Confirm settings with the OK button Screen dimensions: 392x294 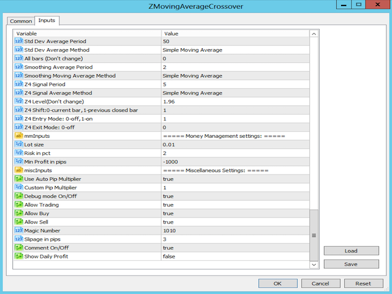(x=277, y=284)
